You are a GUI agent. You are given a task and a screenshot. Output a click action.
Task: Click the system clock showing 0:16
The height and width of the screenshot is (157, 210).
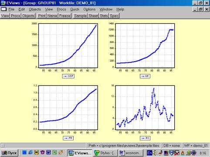pyautogui.click(x=203, y=153)
